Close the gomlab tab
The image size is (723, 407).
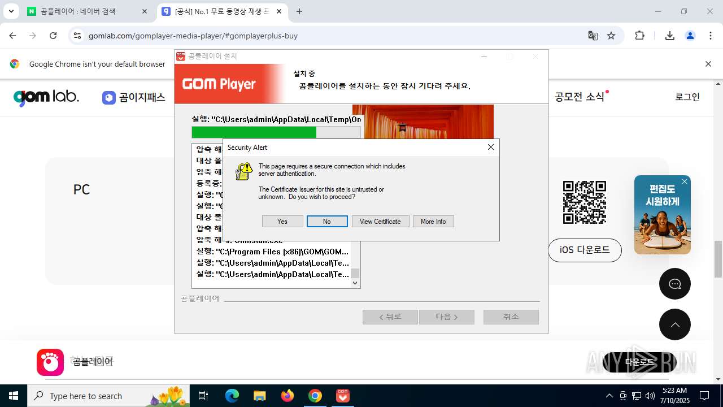click(279, 11)
